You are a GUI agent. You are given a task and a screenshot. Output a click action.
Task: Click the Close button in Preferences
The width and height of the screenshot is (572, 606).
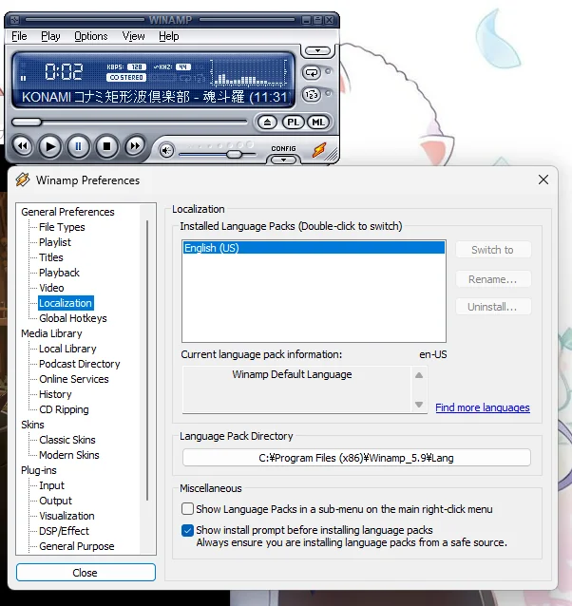click(86, 573)
